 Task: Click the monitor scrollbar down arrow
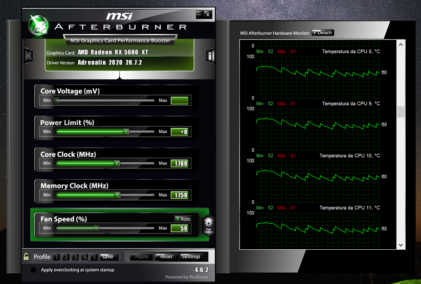point(401,245)
